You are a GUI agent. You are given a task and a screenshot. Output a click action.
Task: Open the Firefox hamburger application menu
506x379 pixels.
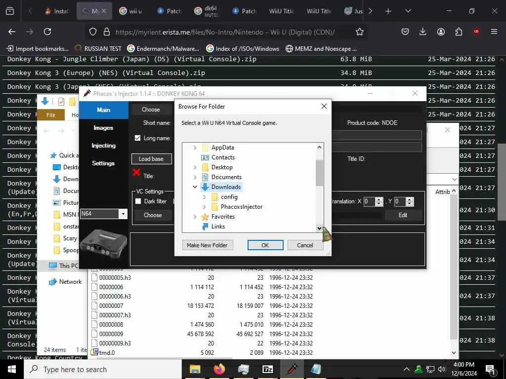pos(494,32)
